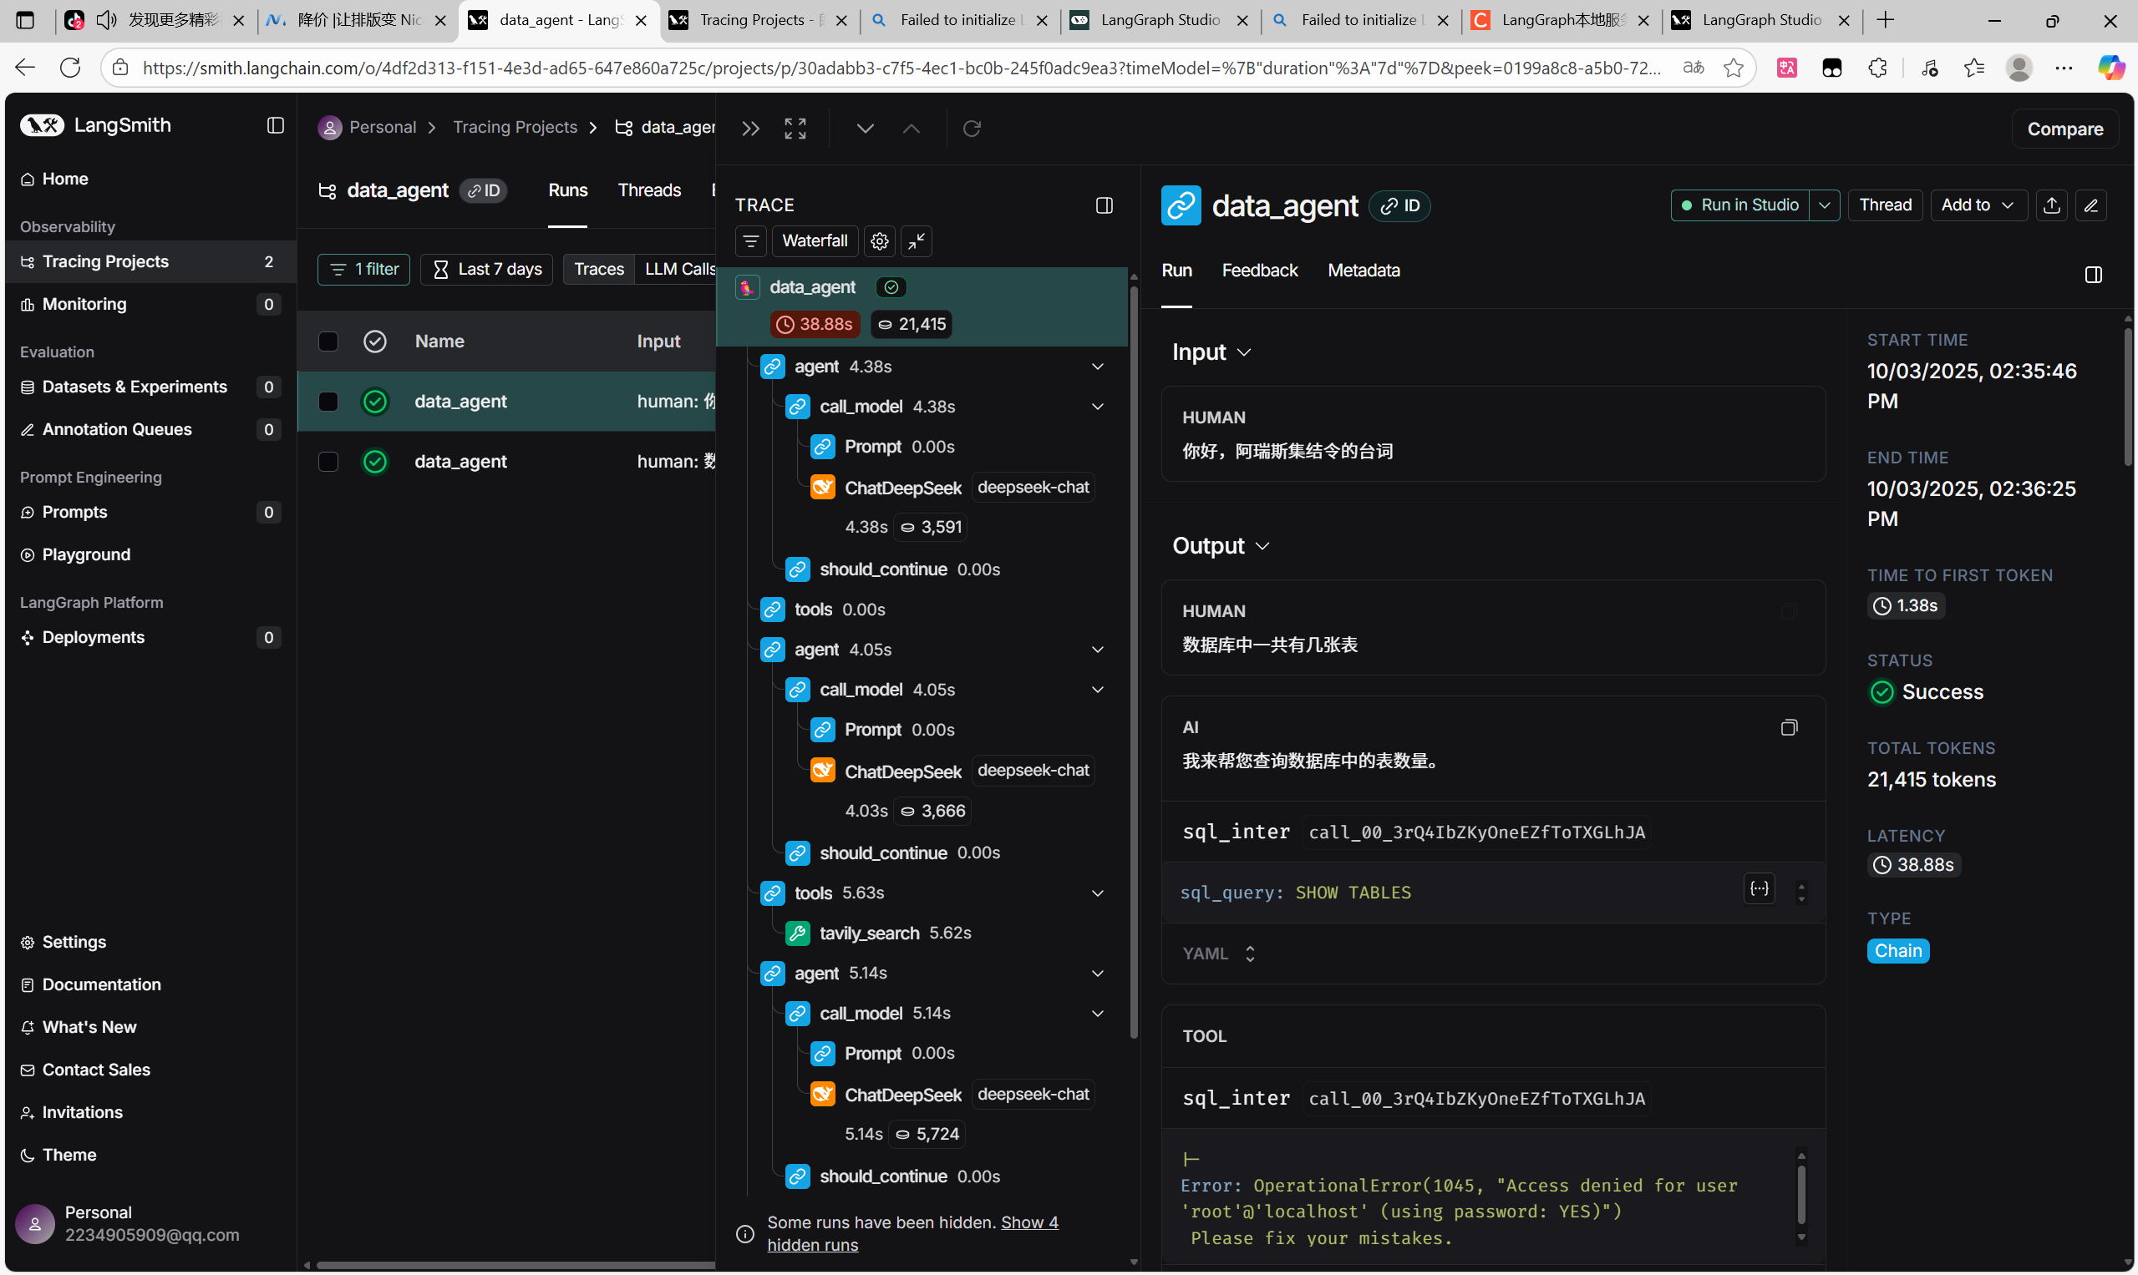Open the Threads tab
2138x1275 pixels.
(x=649, y=190)
